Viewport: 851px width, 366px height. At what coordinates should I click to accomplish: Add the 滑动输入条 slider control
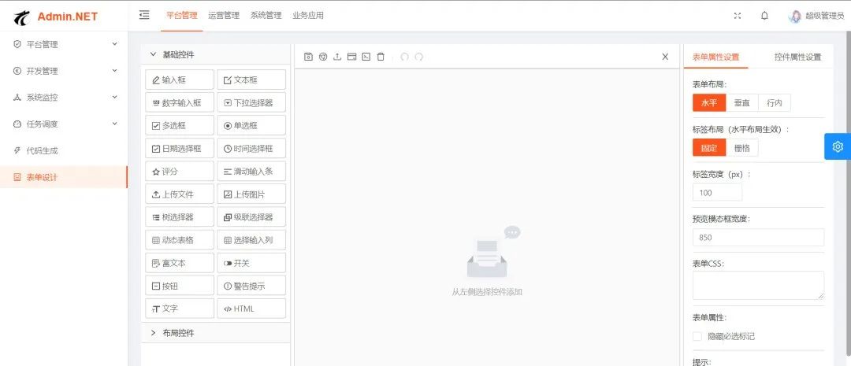(x=251, y=172)
